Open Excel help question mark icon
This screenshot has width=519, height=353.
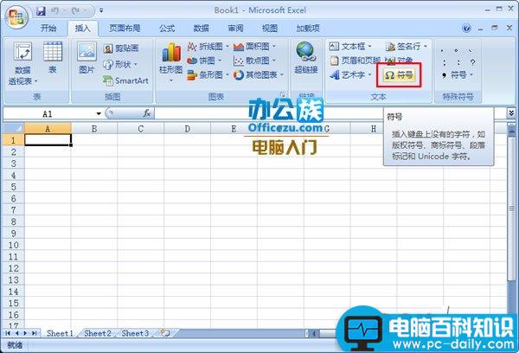pyautogui.click(x=467, y=29)
